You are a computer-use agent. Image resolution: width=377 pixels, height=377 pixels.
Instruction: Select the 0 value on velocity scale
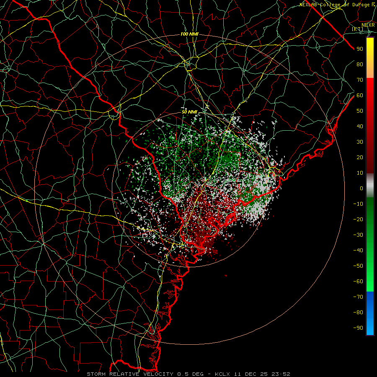[x=362, y=188]
